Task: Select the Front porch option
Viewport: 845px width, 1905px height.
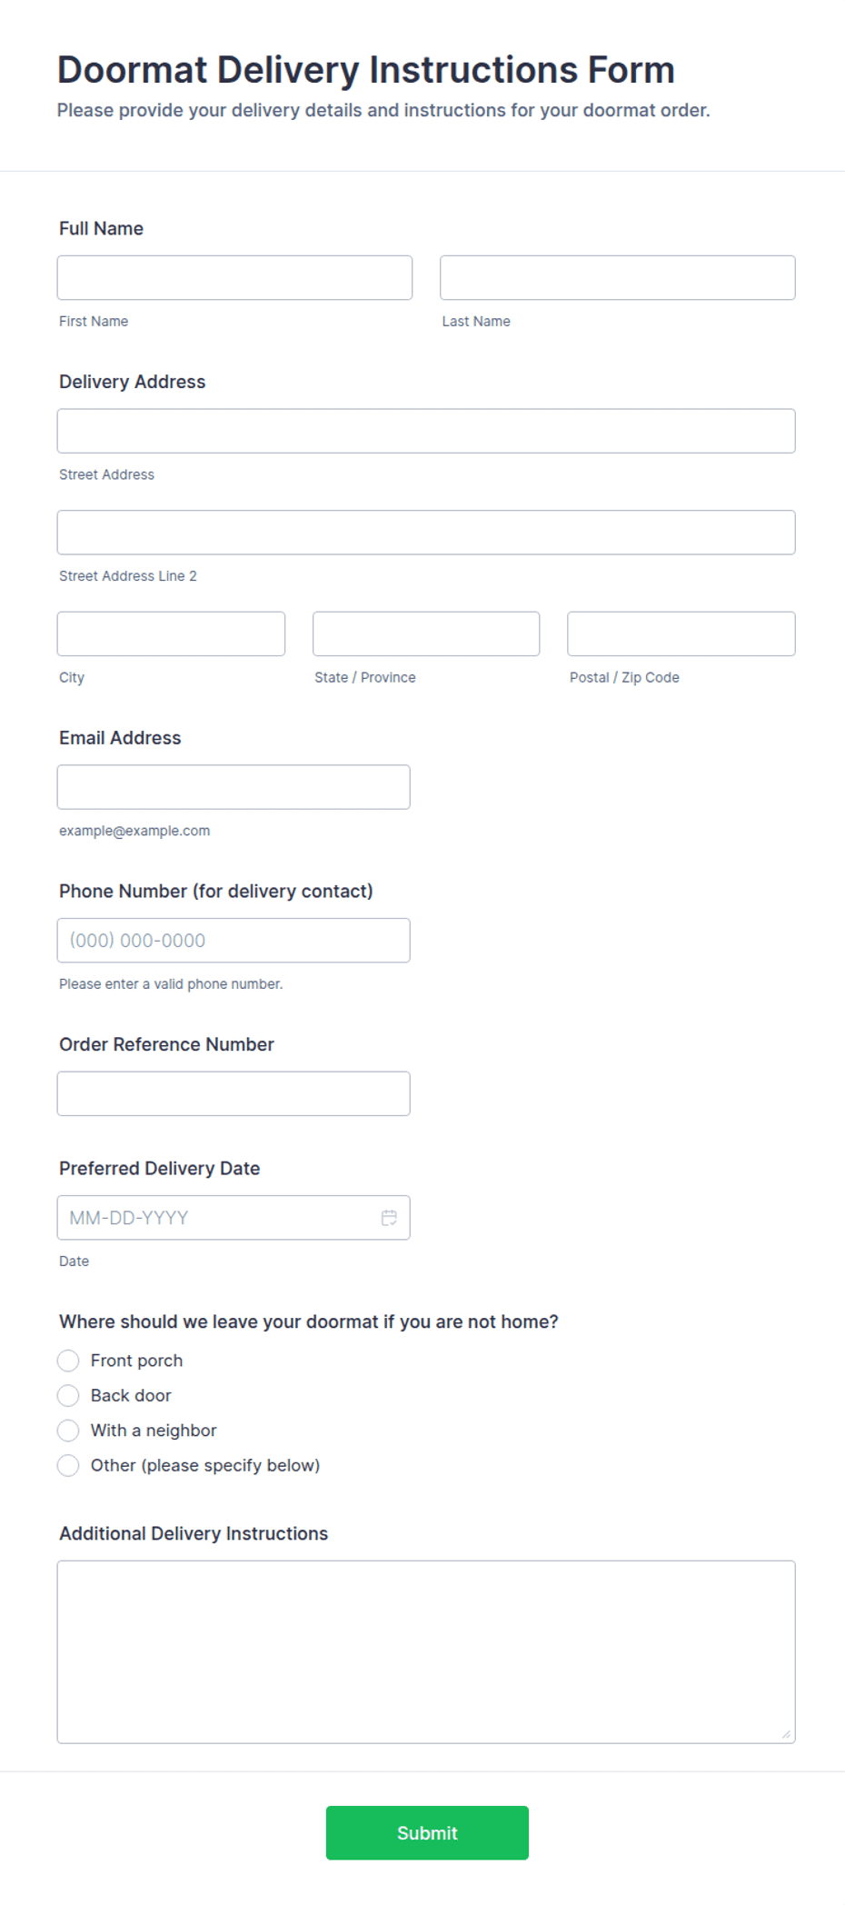Action: tap(68, 1361)
